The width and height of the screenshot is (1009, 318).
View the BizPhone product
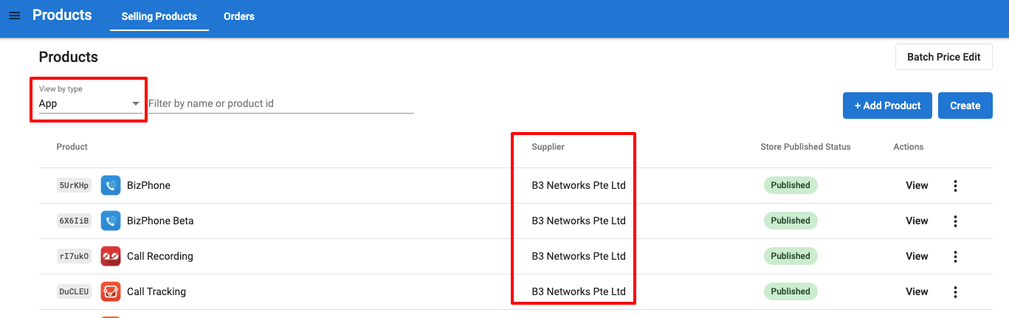tap(917, 185)
